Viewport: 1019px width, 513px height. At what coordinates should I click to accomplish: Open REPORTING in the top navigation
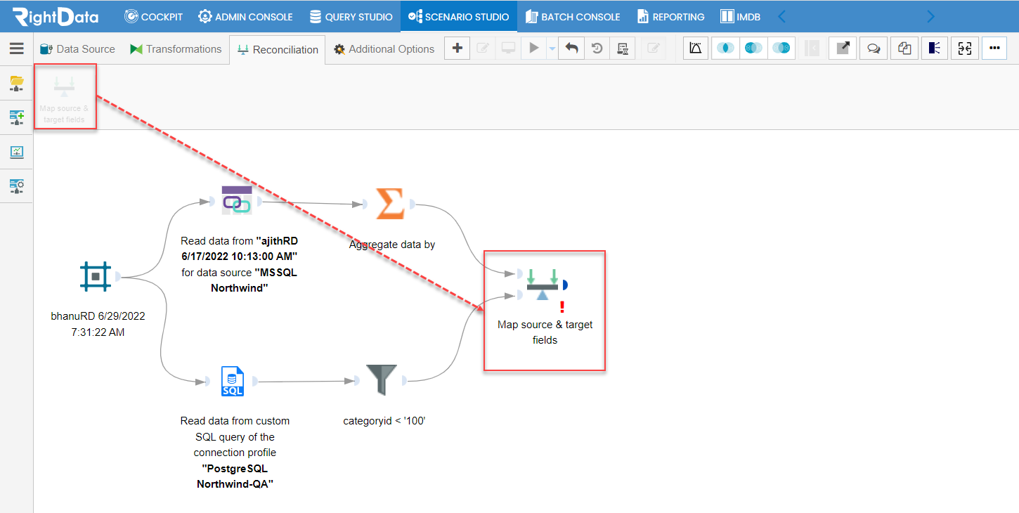point(670,16)
